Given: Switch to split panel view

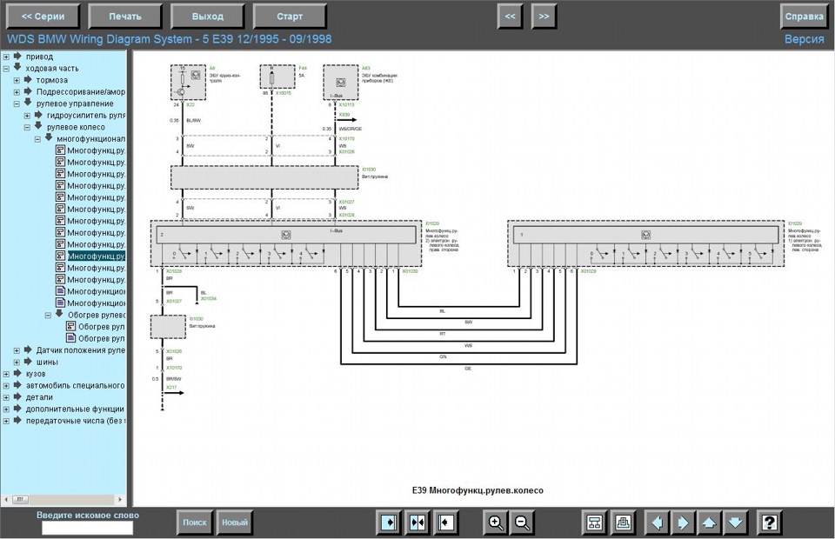Looking at the screenshot, I should (x=417, y=523).
